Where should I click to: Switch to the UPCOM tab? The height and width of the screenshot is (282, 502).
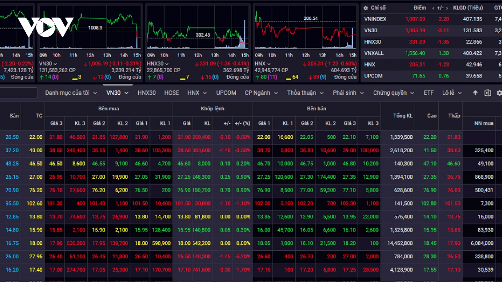(226, 93)
